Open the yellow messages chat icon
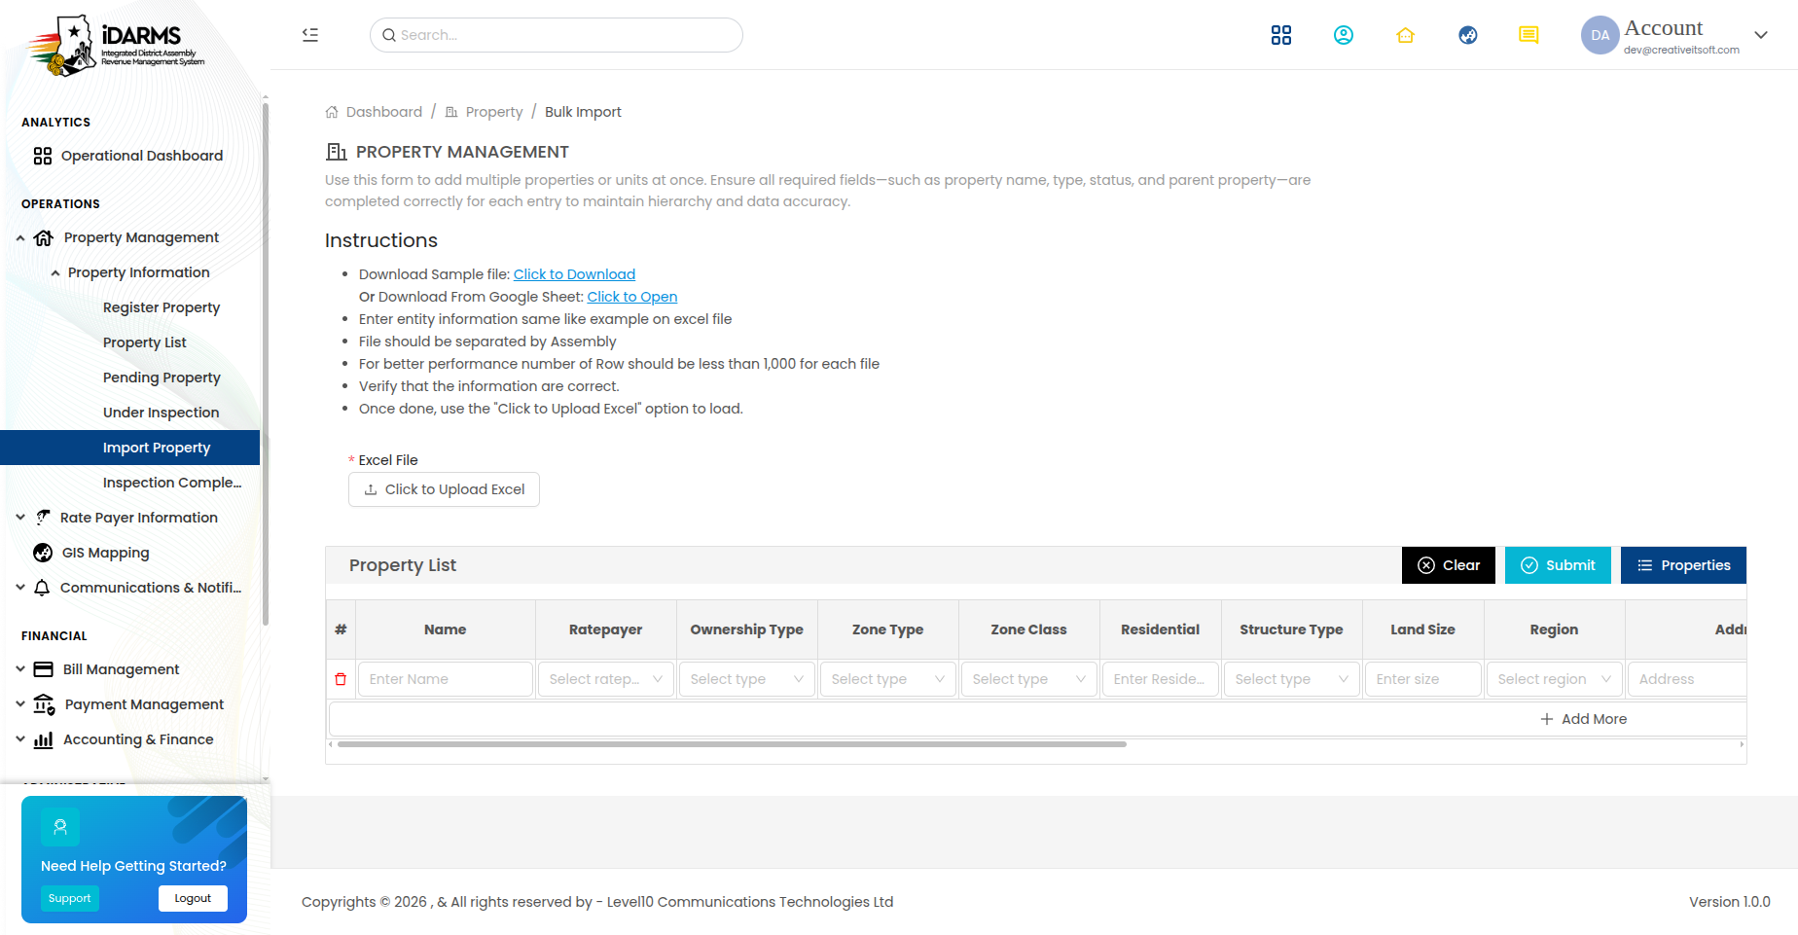Image resolution: width=1798 pixels, height=935 pixels. (x=1528, y=35)
